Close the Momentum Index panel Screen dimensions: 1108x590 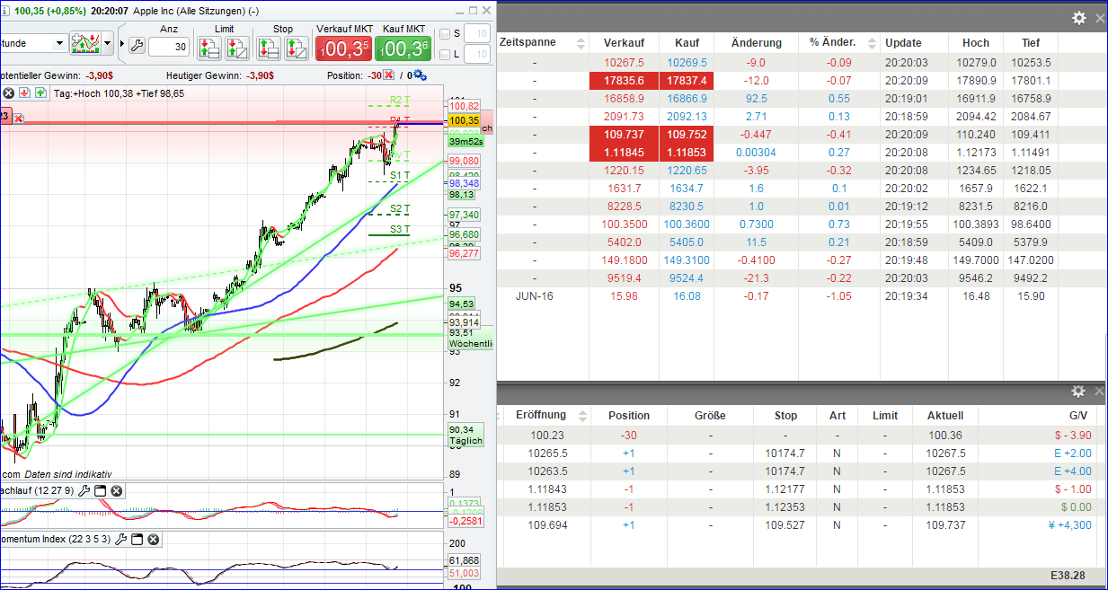point(154,539)
